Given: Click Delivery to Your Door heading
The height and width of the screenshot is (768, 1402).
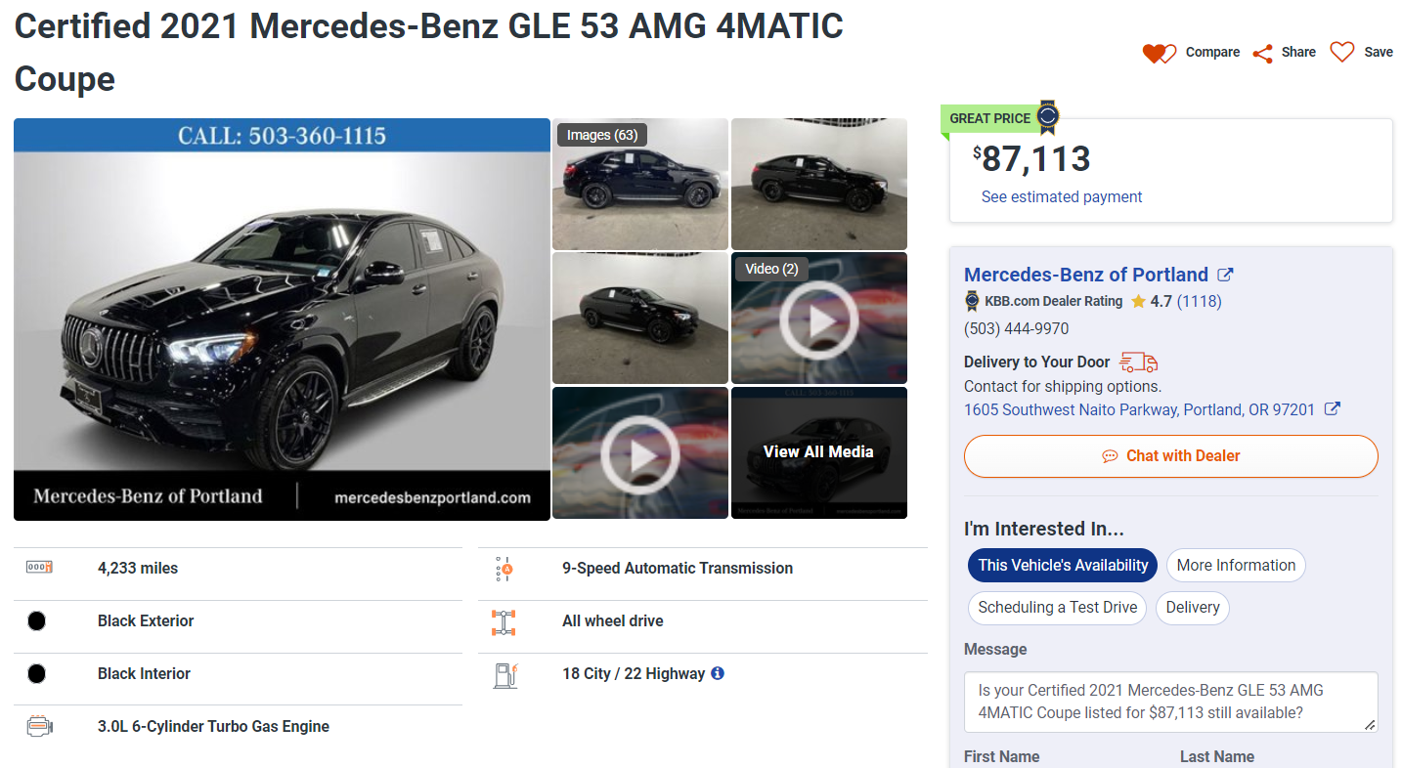Looking at the screenshot, I should pyautogui.click(x=1037, y=362).
